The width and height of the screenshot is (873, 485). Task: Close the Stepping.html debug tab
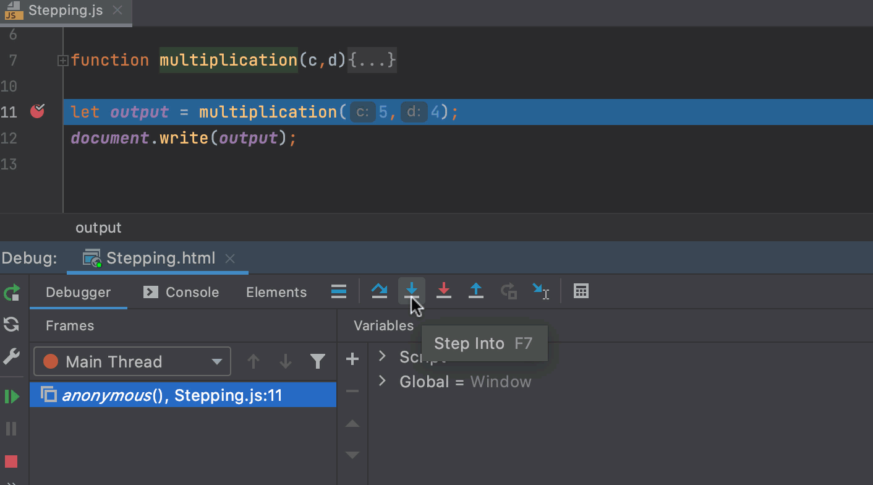pos(230,259)
